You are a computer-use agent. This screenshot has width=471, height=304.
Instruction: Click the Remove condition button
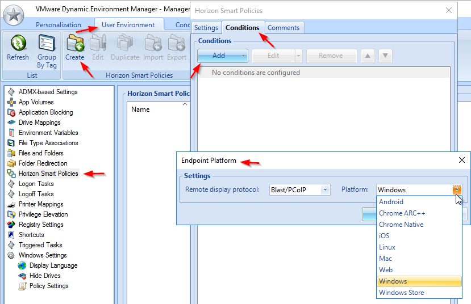coord(331,56)
